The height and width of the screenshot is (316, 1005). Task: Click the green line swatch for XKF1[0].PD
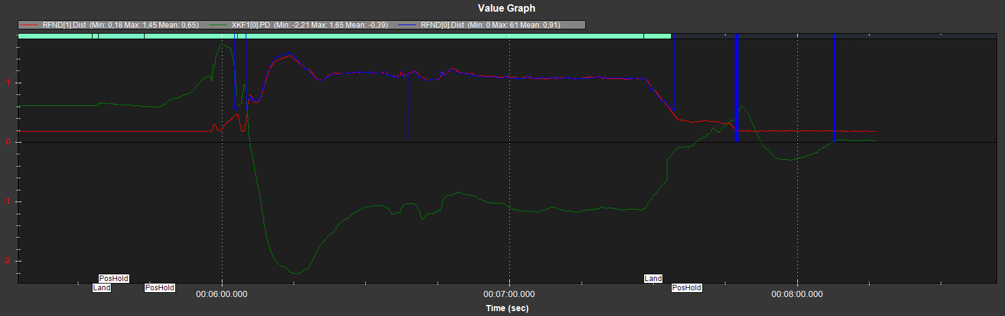point(218,25)
